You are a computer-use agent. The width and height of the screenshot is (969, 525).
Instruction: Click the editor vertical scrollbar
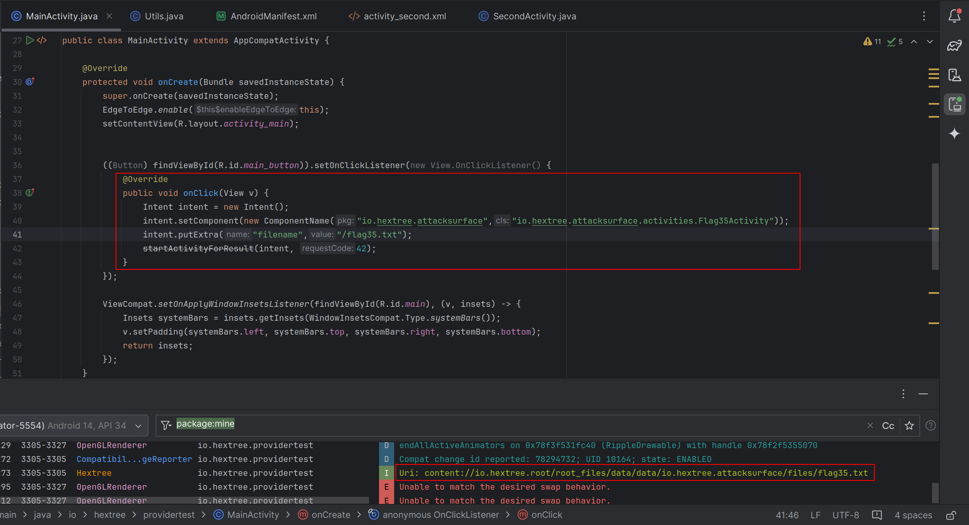pos(935,216)
